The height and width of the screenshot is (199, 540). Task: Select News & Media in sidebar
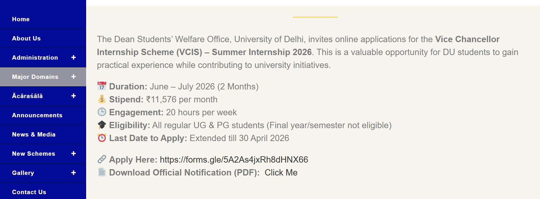[34, 134]
